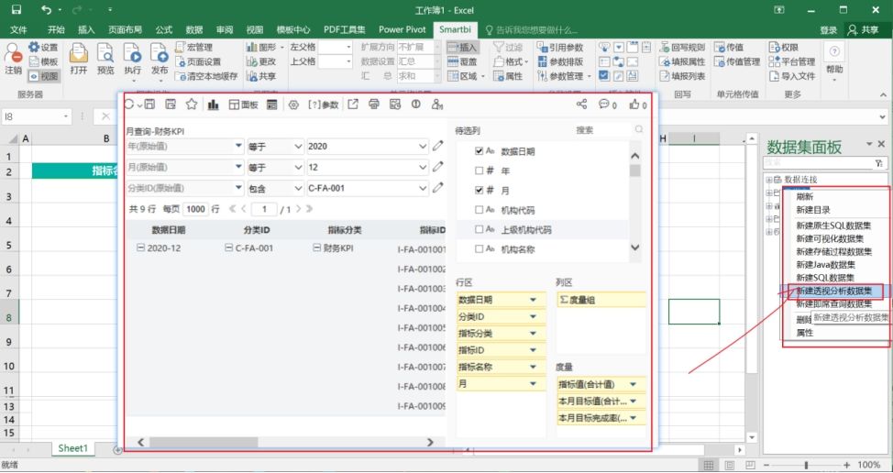Click the bar chart icon in pivot toolbar
893x473 pixels.
point(213,104)
